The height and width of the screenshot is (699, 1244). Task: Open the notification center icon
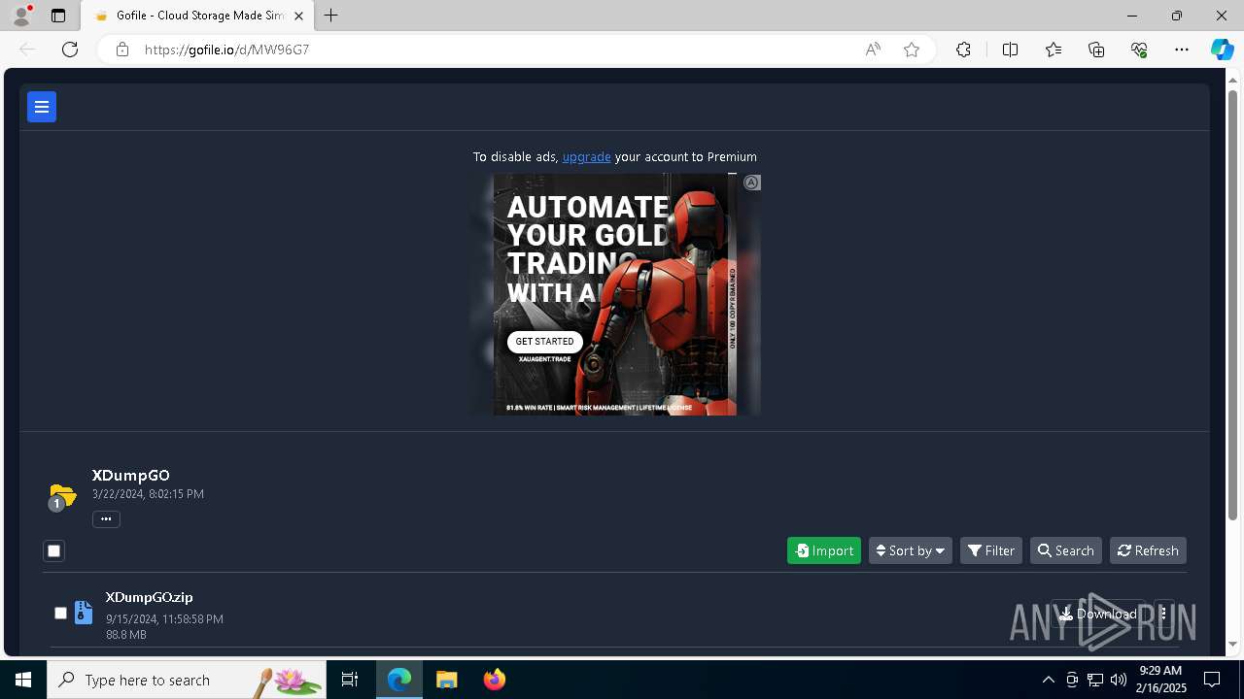point(1212,680)
